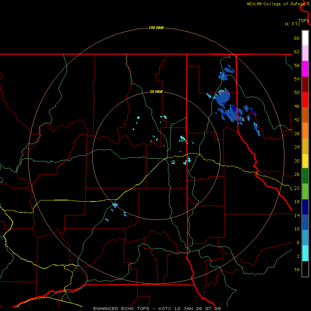Click the bright red 50 kft swatch
Image resolution: width=311 pixels, height=311 pixels.
pyautogui.click(x=305, y=100)
